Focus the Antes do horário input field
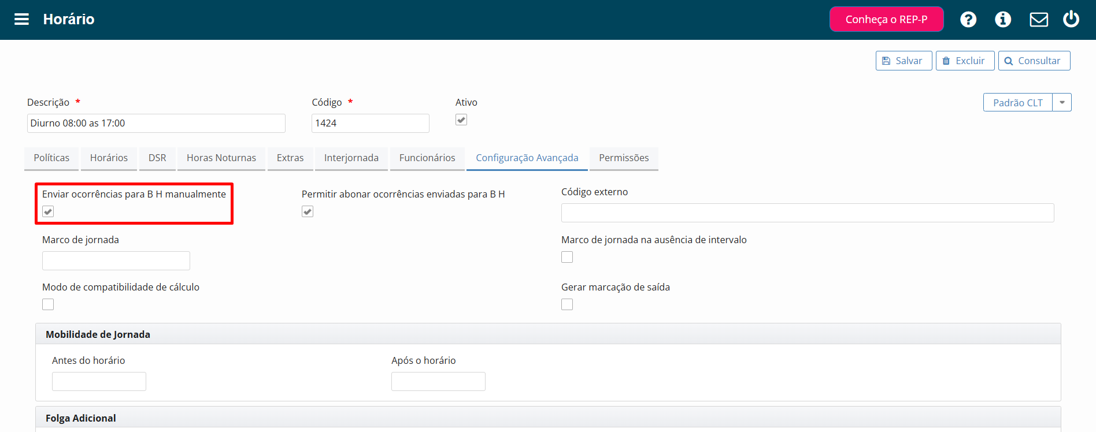1096x432 pixels. coord(99,381)
